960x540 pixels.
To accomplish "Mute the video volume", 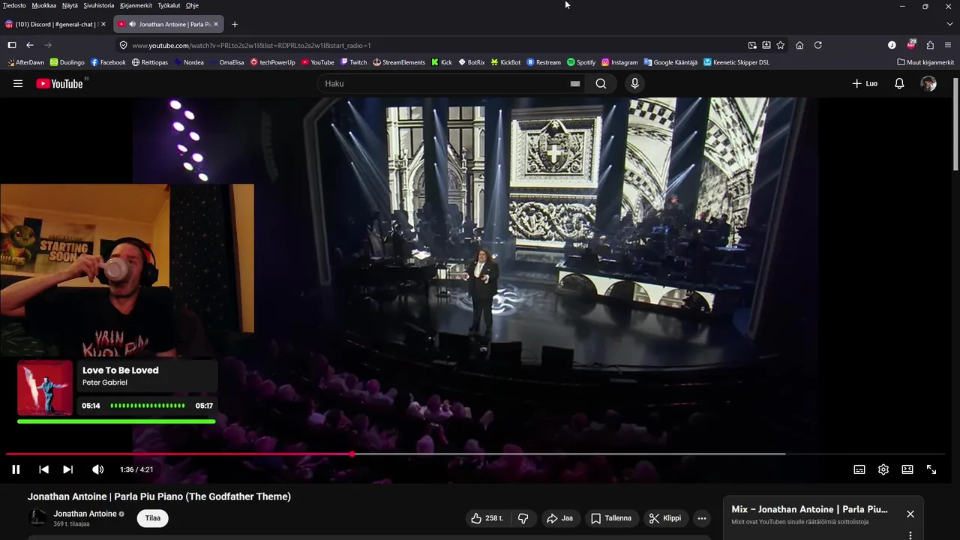I will point(97,469).
